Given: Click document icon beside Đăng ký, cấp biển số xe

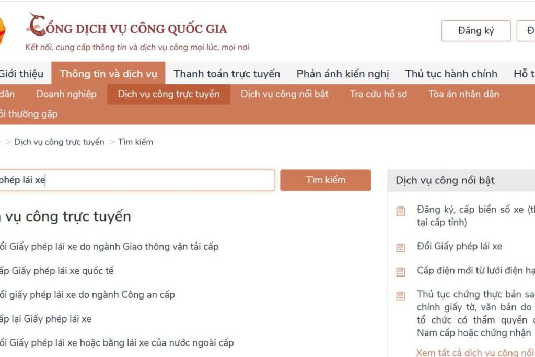Looking at the screenshot, I should tap(401, 211).
